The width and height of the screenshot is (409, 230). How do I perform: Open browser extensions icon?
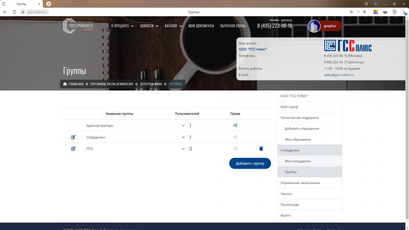395,12
